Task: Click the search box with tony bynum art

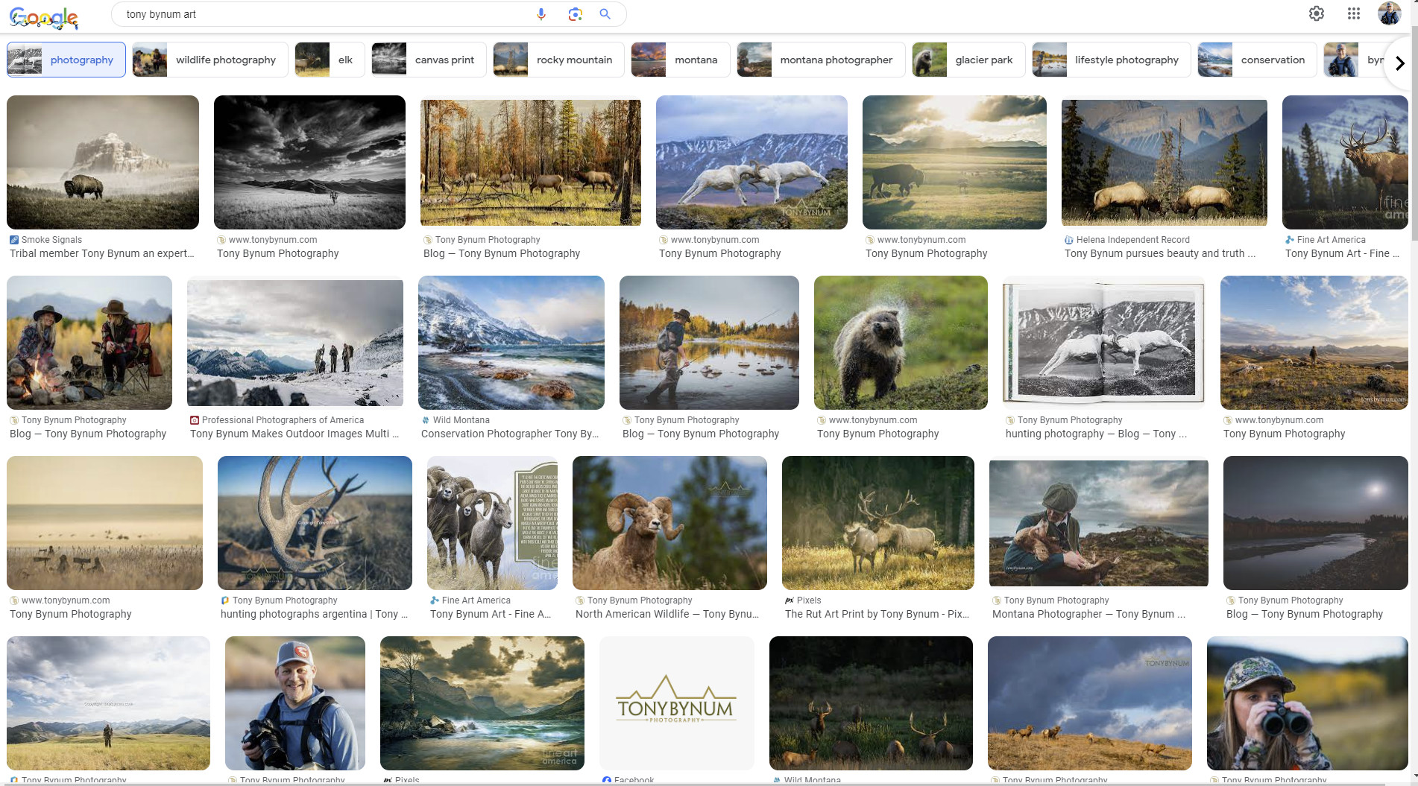Action: tap(321, 14)
